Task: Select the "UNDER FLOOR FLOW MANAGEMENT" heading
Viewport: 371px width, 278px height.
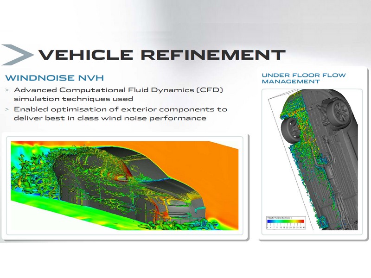Action: (x=304, y=78)
